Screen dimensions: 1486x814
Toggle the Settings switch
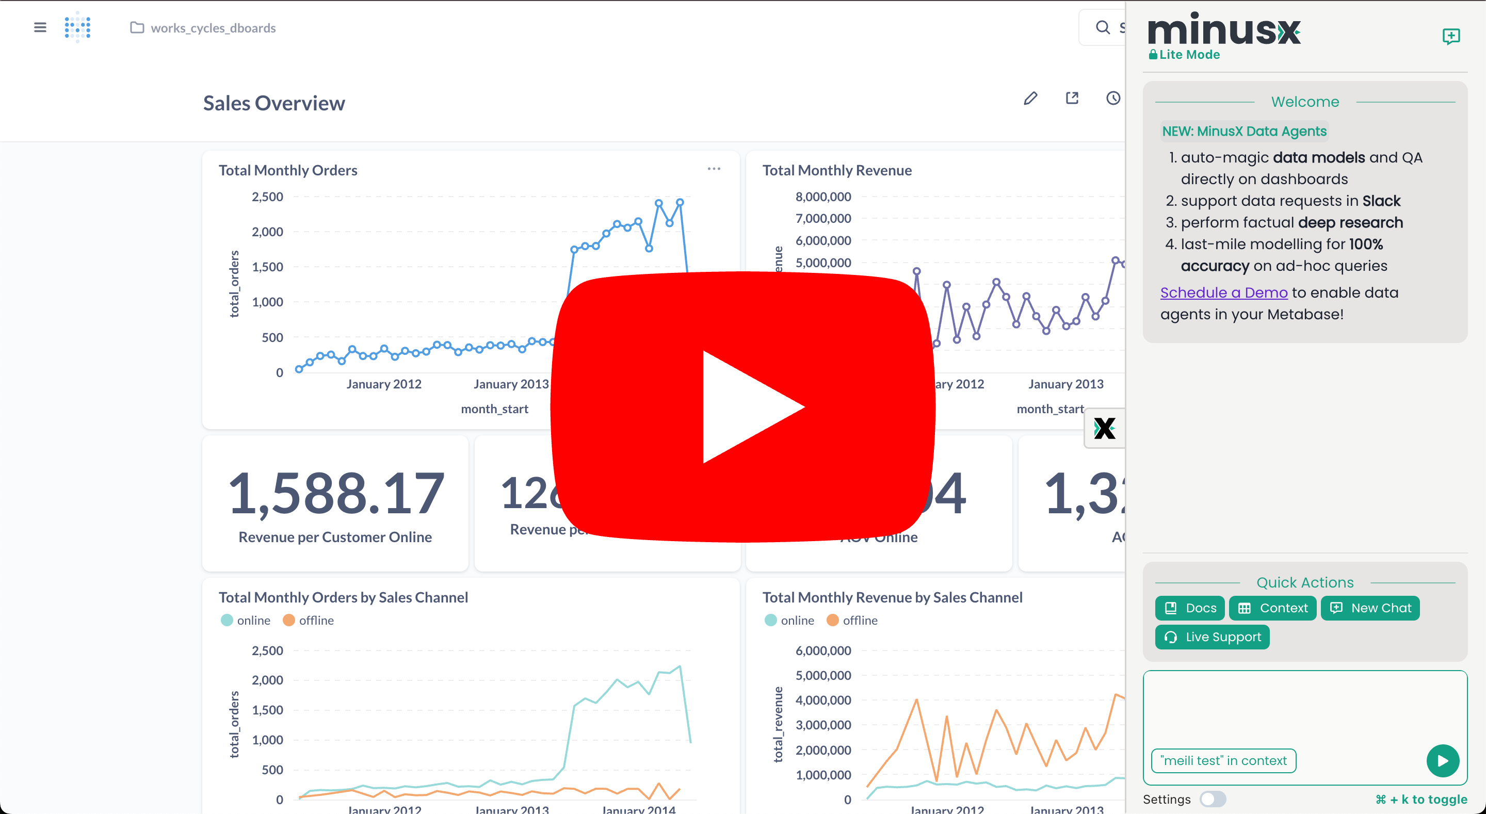click(x=1212, y=799)
